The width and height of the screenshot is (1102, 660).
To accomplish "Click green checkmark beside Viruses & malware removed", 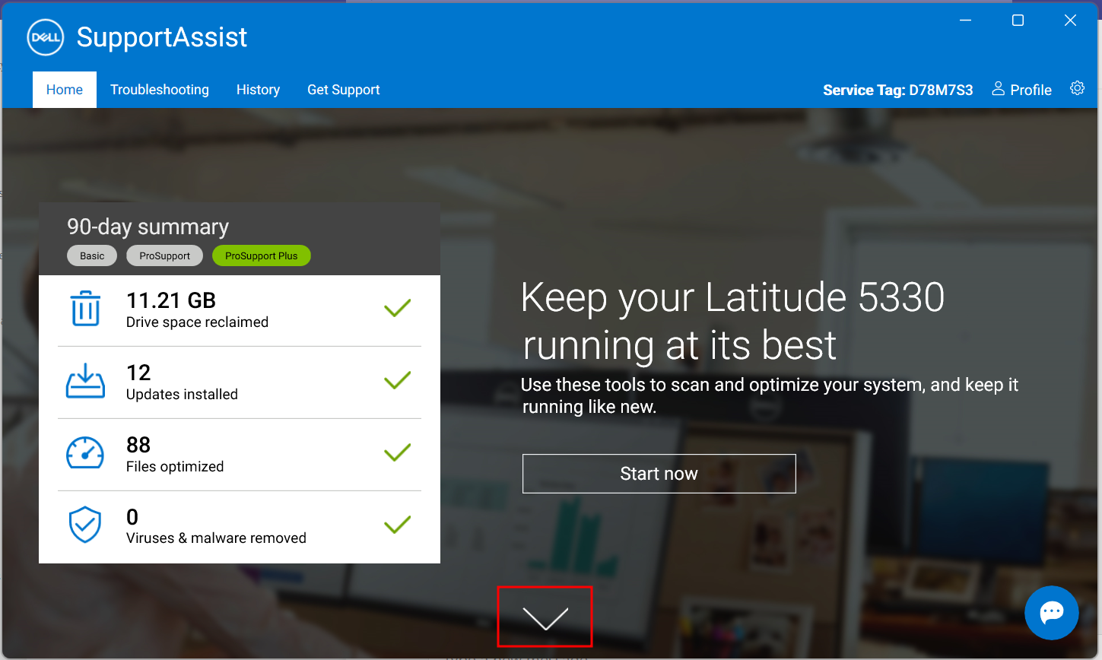I will pos(397,525).
